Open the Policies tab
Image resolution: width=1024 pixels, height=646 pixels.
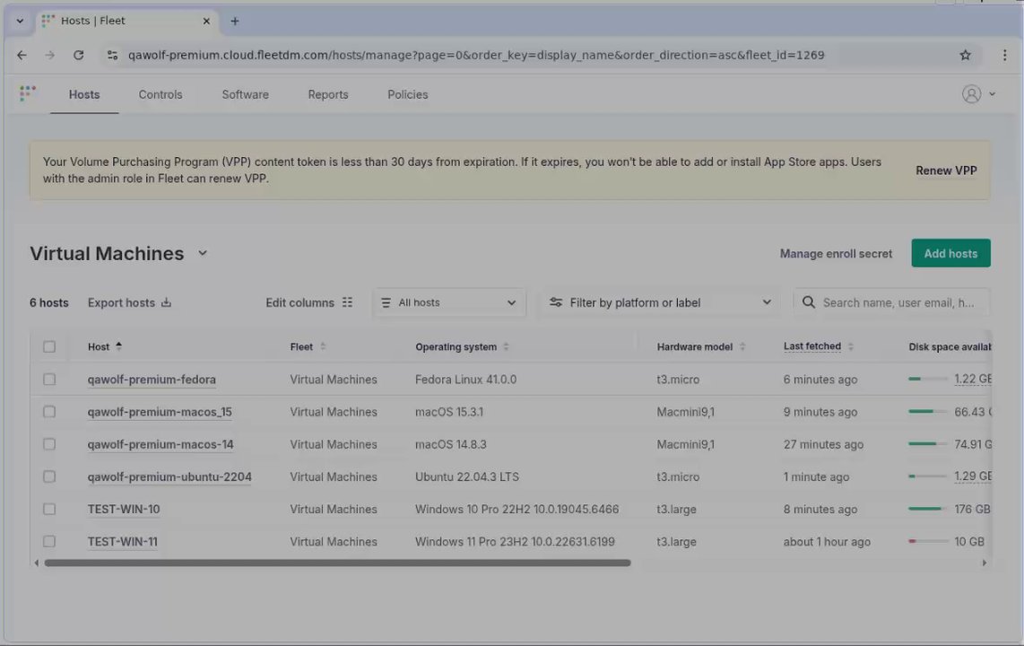(x=407, y=95)
